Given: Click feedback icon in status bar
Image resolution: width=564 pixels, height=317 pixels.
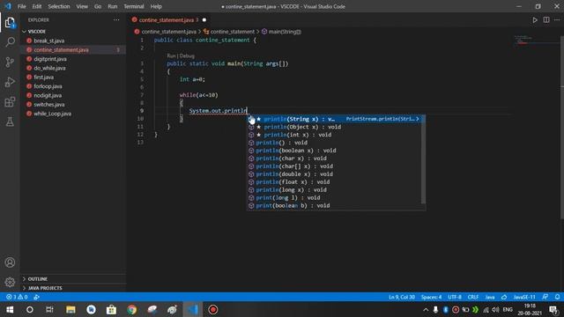Looking at the screenshot, I should pyautogui.click(x=545, y=298).
